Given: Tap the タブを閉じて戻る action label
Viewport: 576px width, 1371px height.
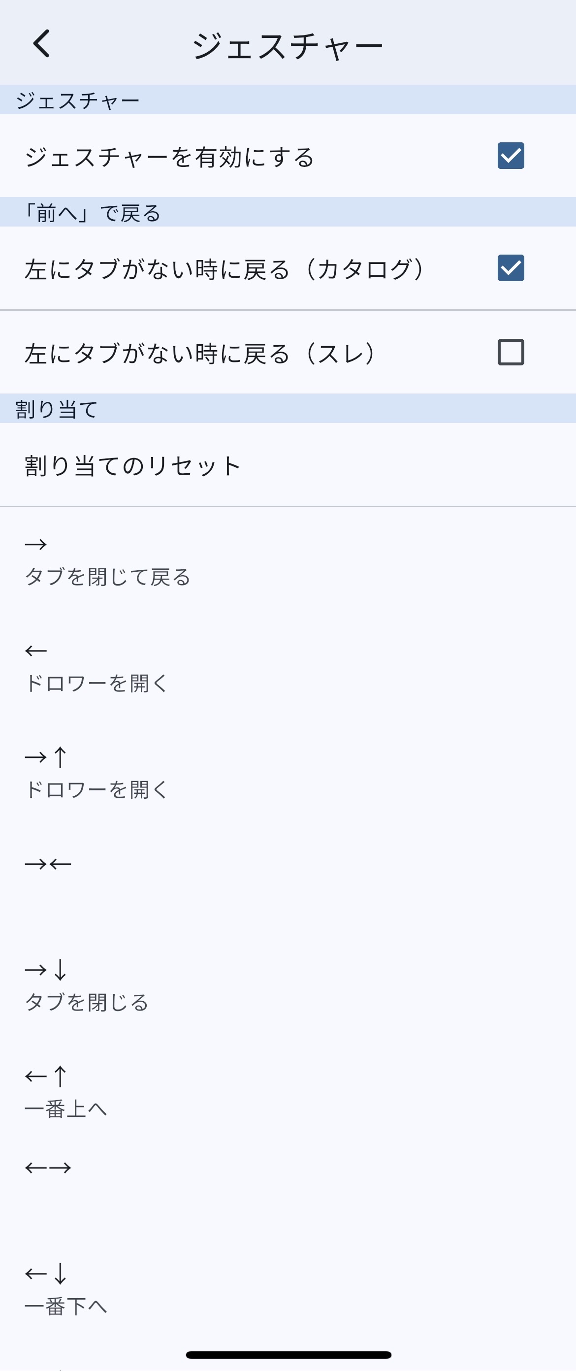Looking at the screenshot, I should click(x=107, y=577).
